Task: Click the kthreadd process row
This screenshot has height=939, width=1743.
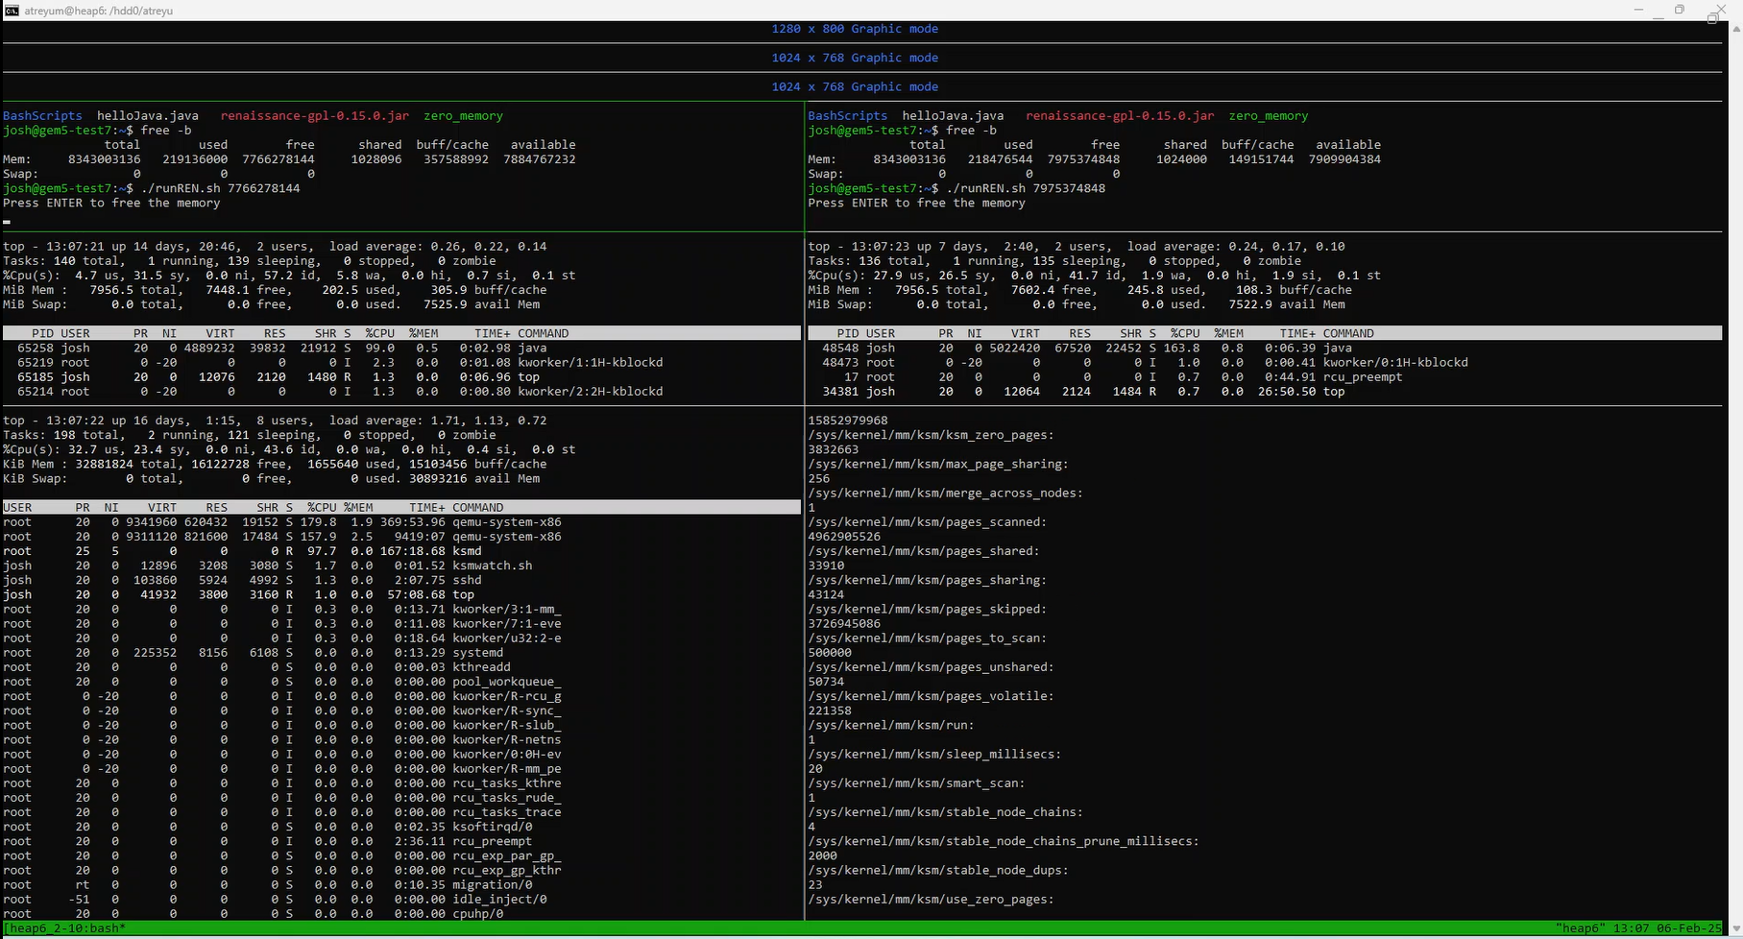Action: [401, 667]
